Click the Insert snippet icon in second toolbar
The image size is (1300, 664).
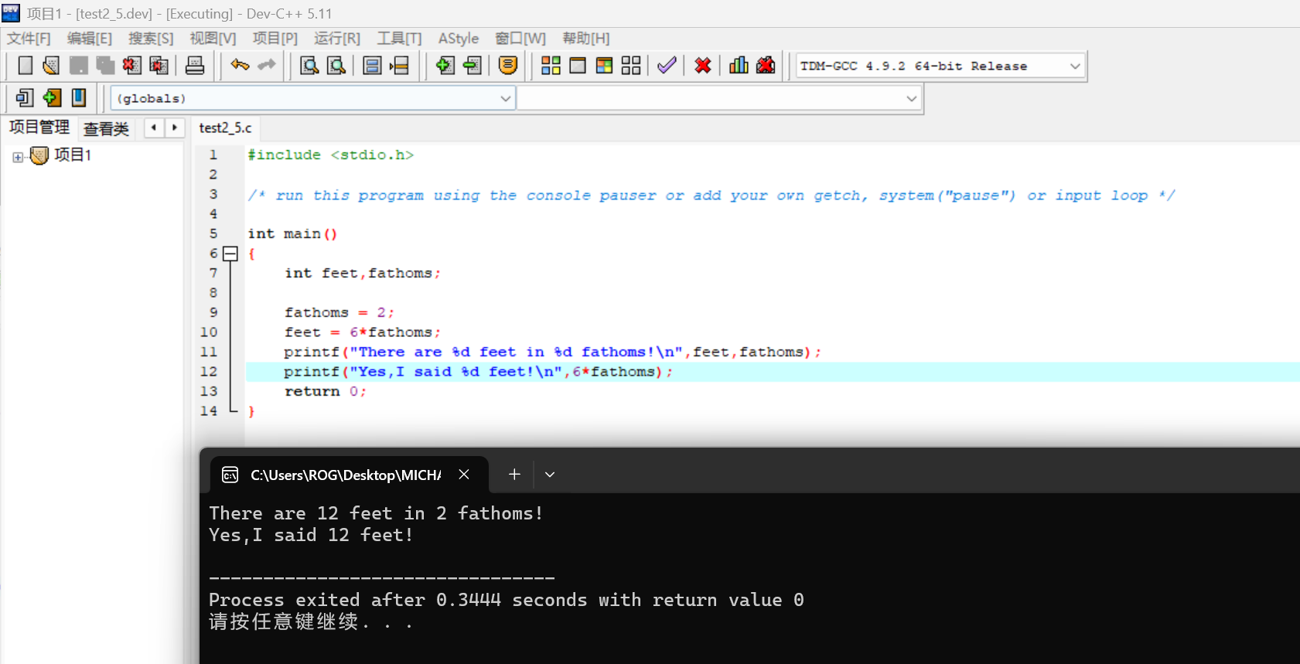[25, 97]
